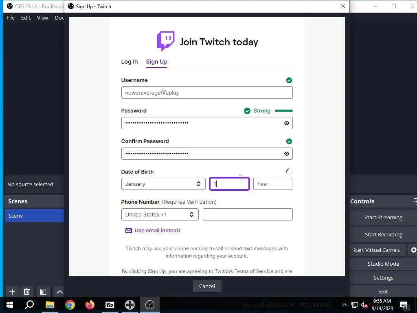Click Start Streaming in OBS Controls
The height and width of the screenshot is (313, 417).
383,218
